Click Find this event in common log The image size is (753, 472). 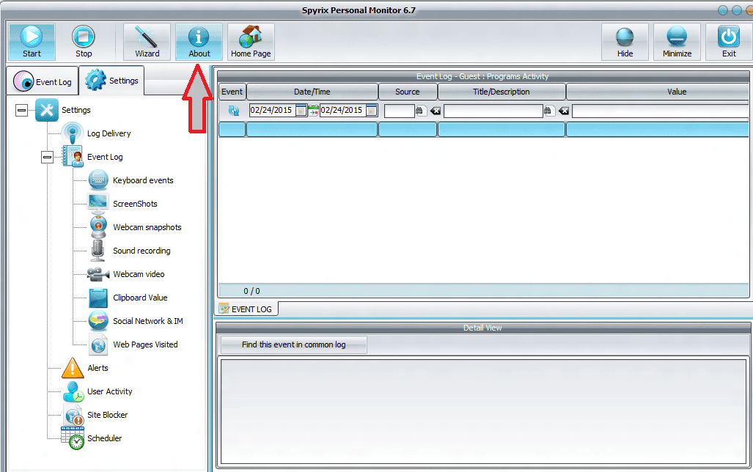pos(293,344)
